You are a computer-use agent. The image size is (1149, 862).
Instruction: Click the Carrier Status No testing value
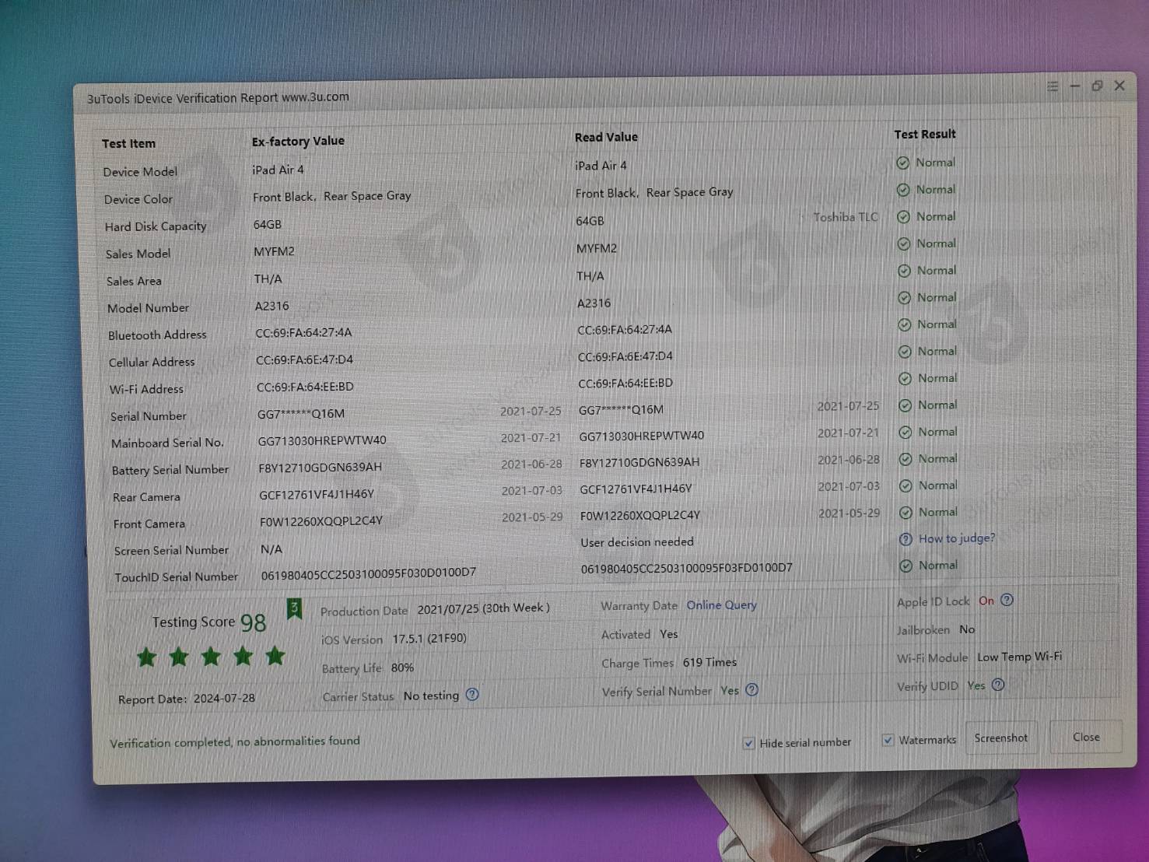pos(431,696)
